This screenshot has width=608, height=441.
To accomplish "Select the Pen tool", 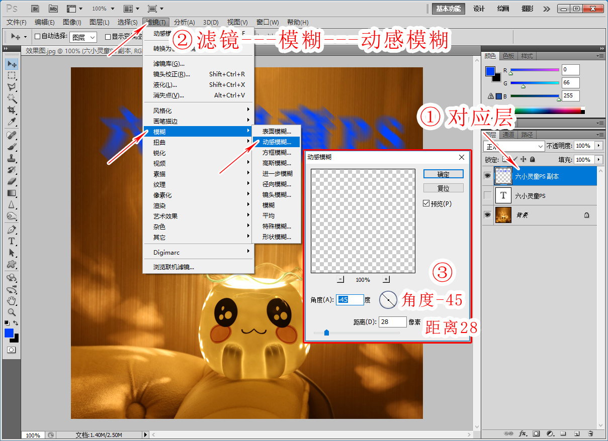I will pyautogui.click(x=12, y=230).
